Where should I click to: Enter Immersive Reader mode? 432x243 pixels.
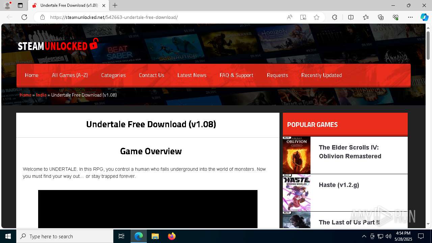[x=303, y=17]
